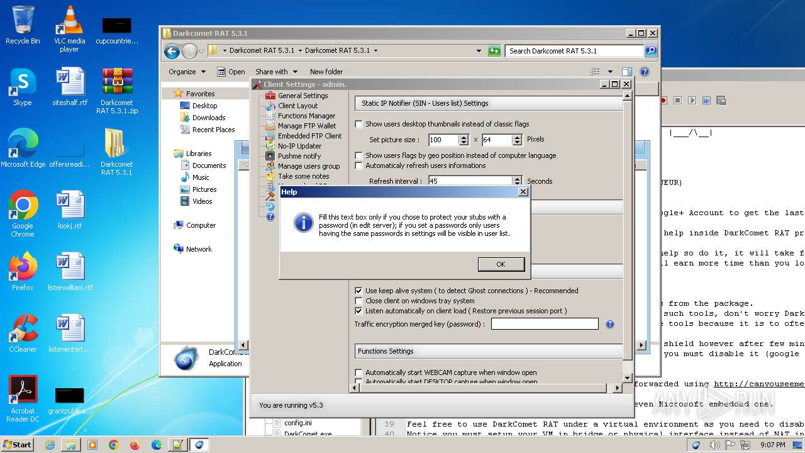Screen dimensions: 805x453
Task: Click playback macro icon in editor toolbar
Action: 692,100
